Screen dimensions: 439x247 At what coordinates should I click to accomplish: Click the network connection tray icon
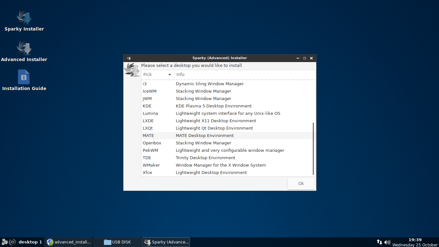point(380,242)
